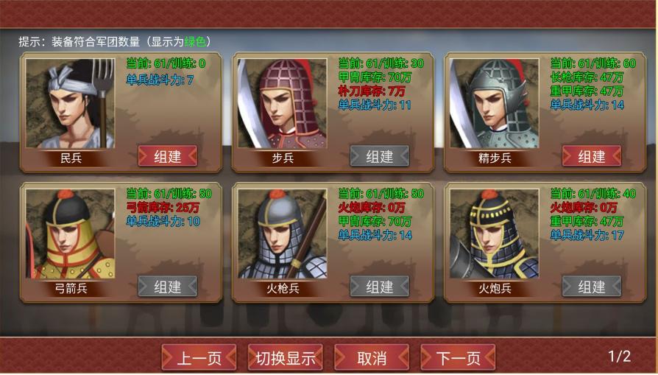The width and height of the screenshot is (658, 375).
Task: Go to previous page with 上一页
Action: pos(199,358)
